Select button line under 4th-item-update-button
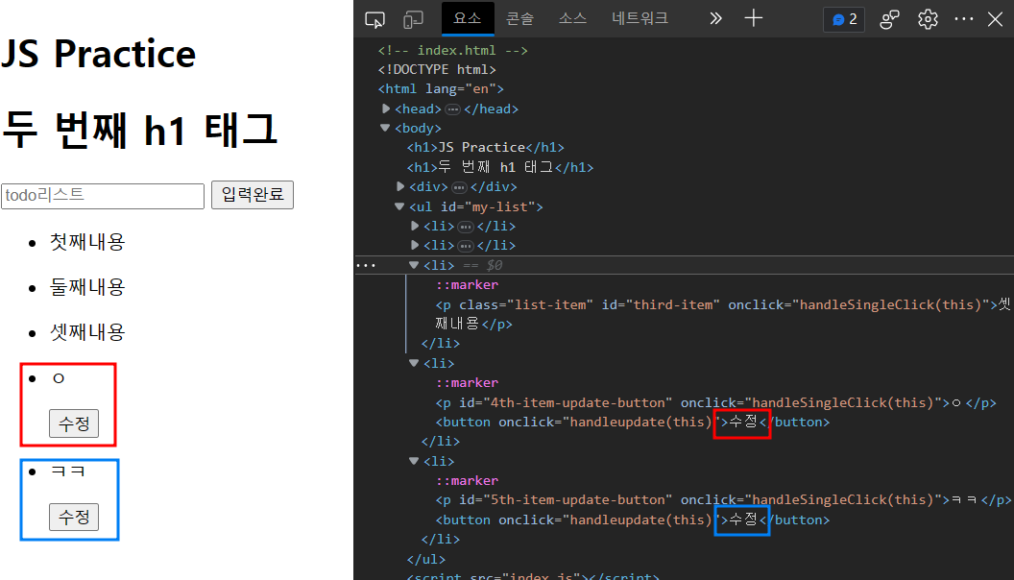 click(633, 423)
